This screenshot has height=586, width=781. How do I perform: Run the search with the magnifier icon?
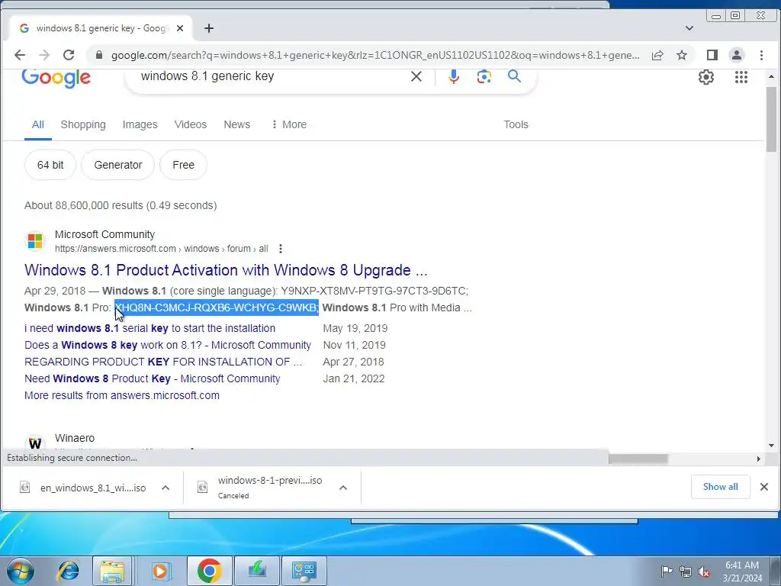(515, 76)
